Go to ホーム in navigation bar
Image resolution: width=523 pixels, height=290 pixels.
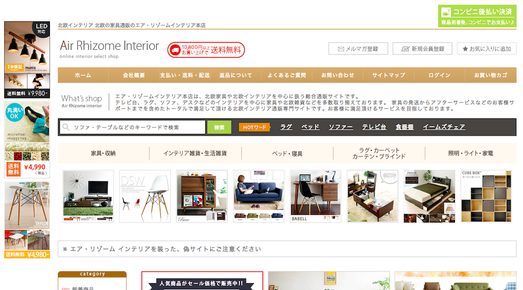[x=83, y=75]
